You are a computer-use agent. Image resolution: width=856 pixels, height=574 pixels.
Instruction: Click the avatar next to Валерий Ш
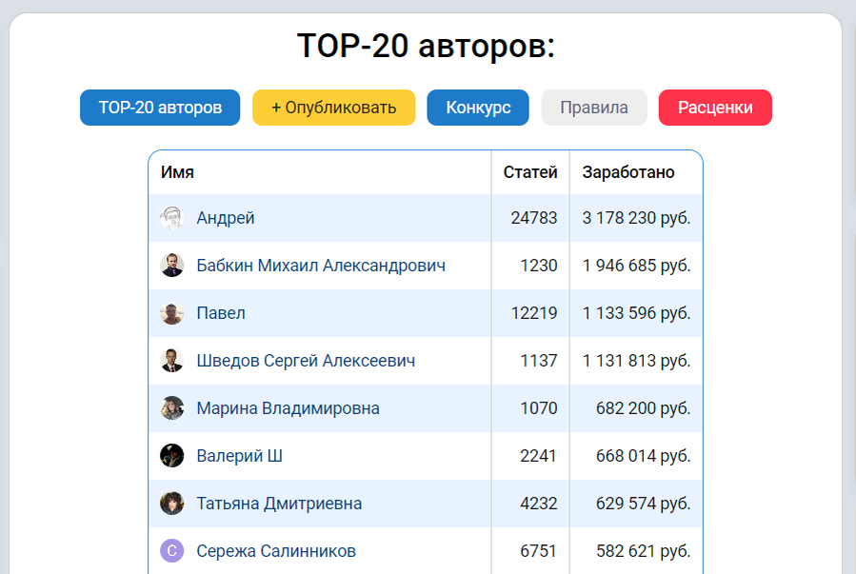point(173,456)
